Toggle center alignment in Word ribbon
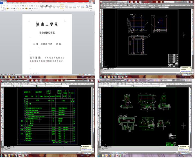The image size is (195, 158). (x=27, y=8)
